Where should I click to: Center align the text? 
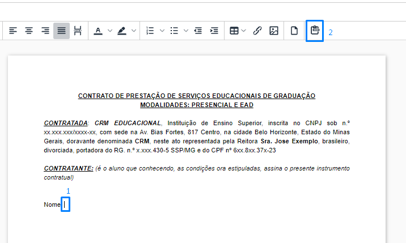tap(29, 31)
